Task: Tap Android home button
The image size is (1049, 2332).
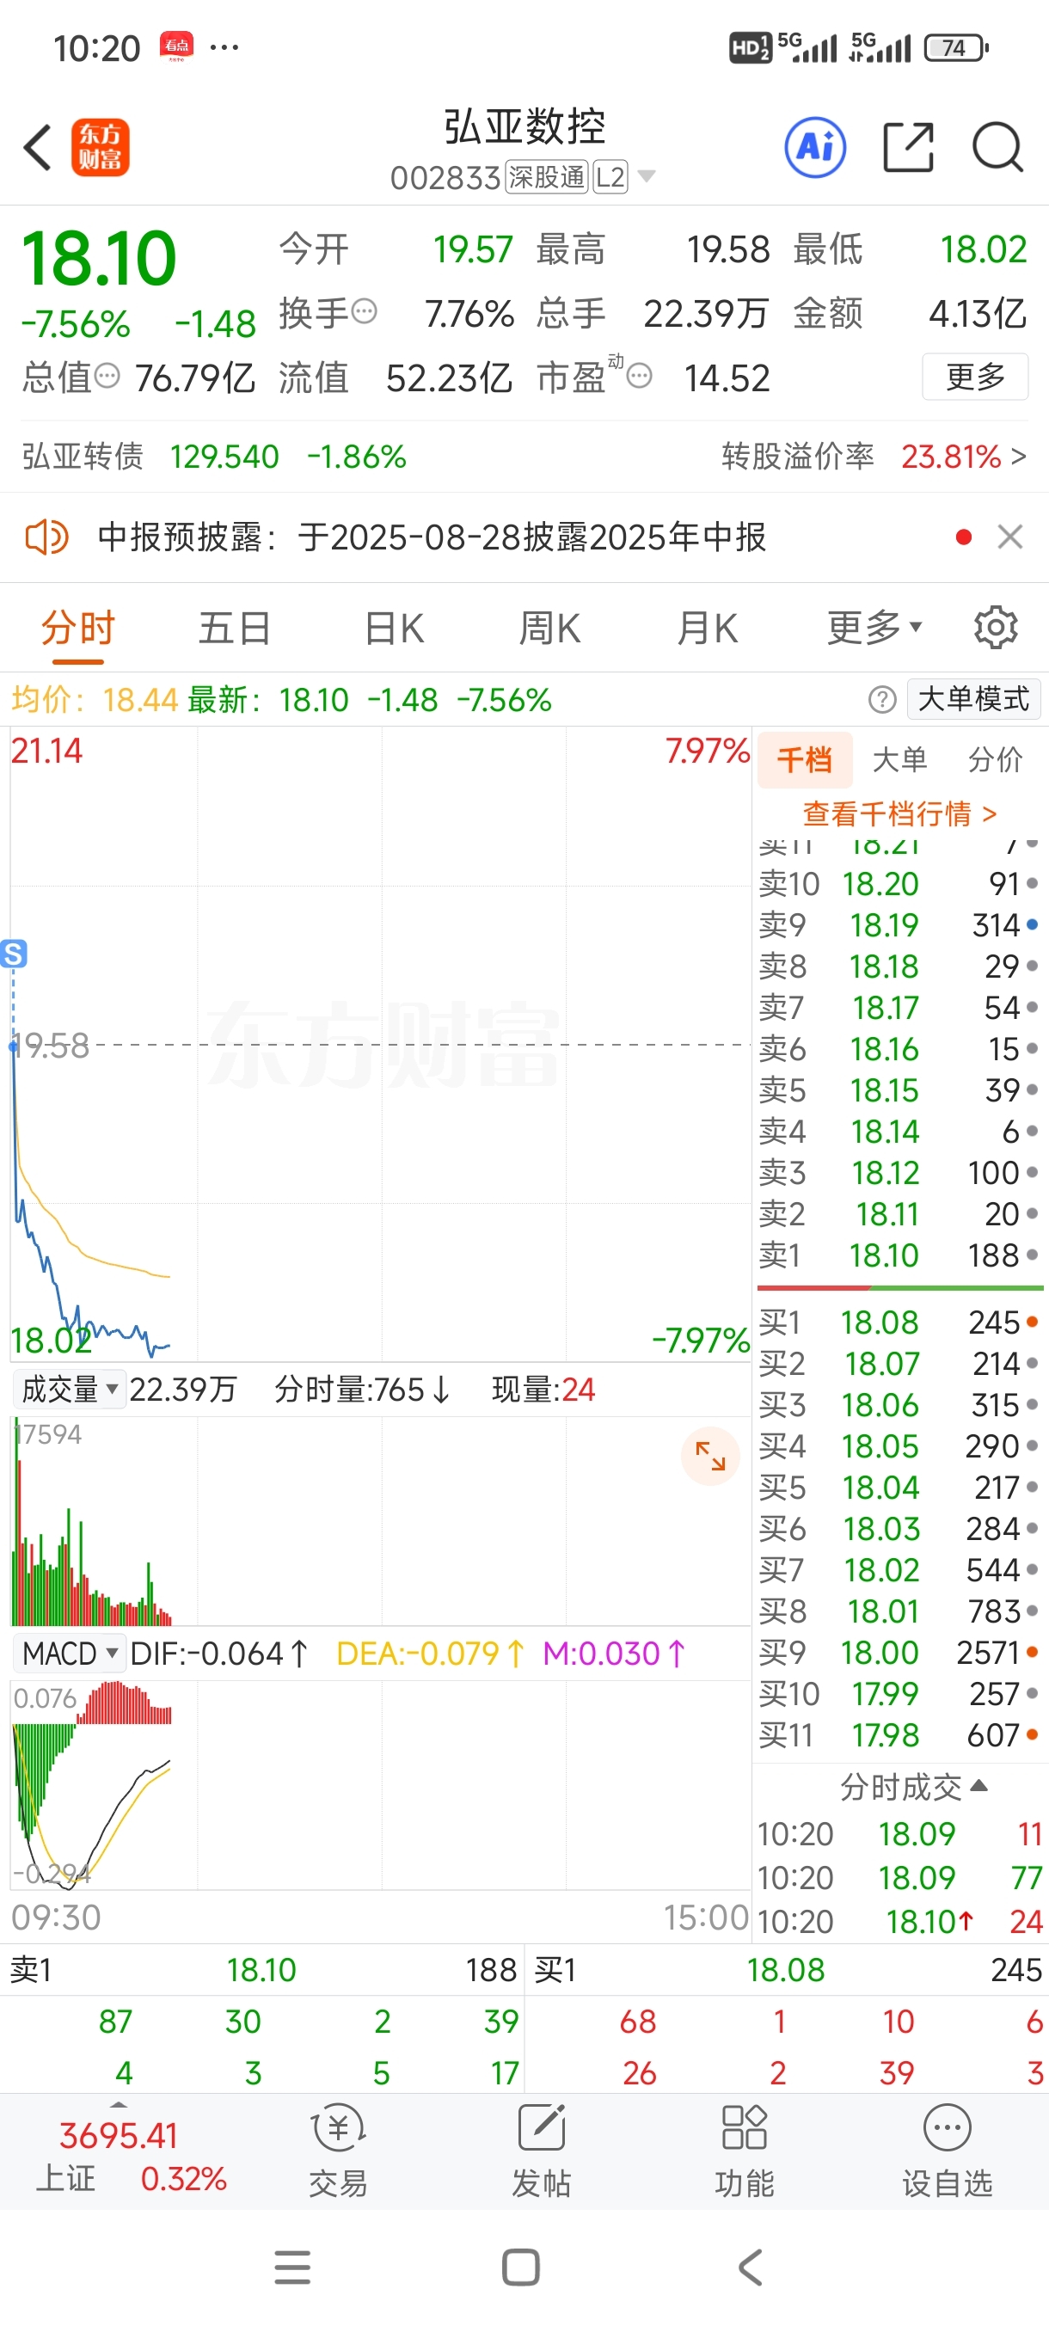Action: [520, 2267]
